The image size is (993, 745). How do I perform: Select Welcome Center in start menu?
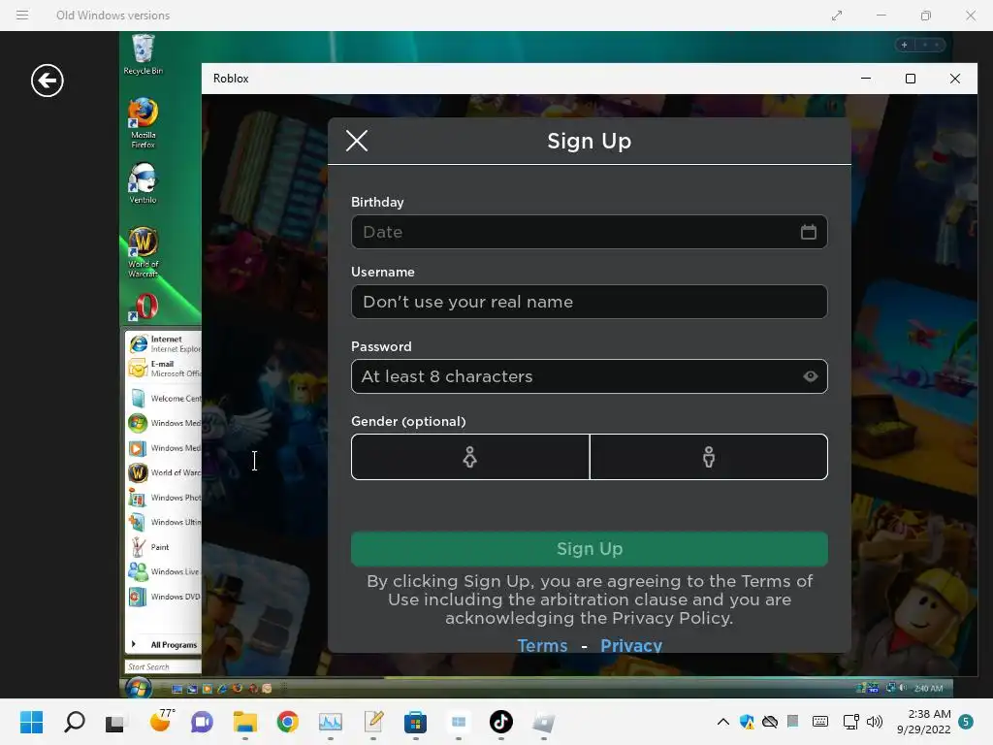coord(164,398)
